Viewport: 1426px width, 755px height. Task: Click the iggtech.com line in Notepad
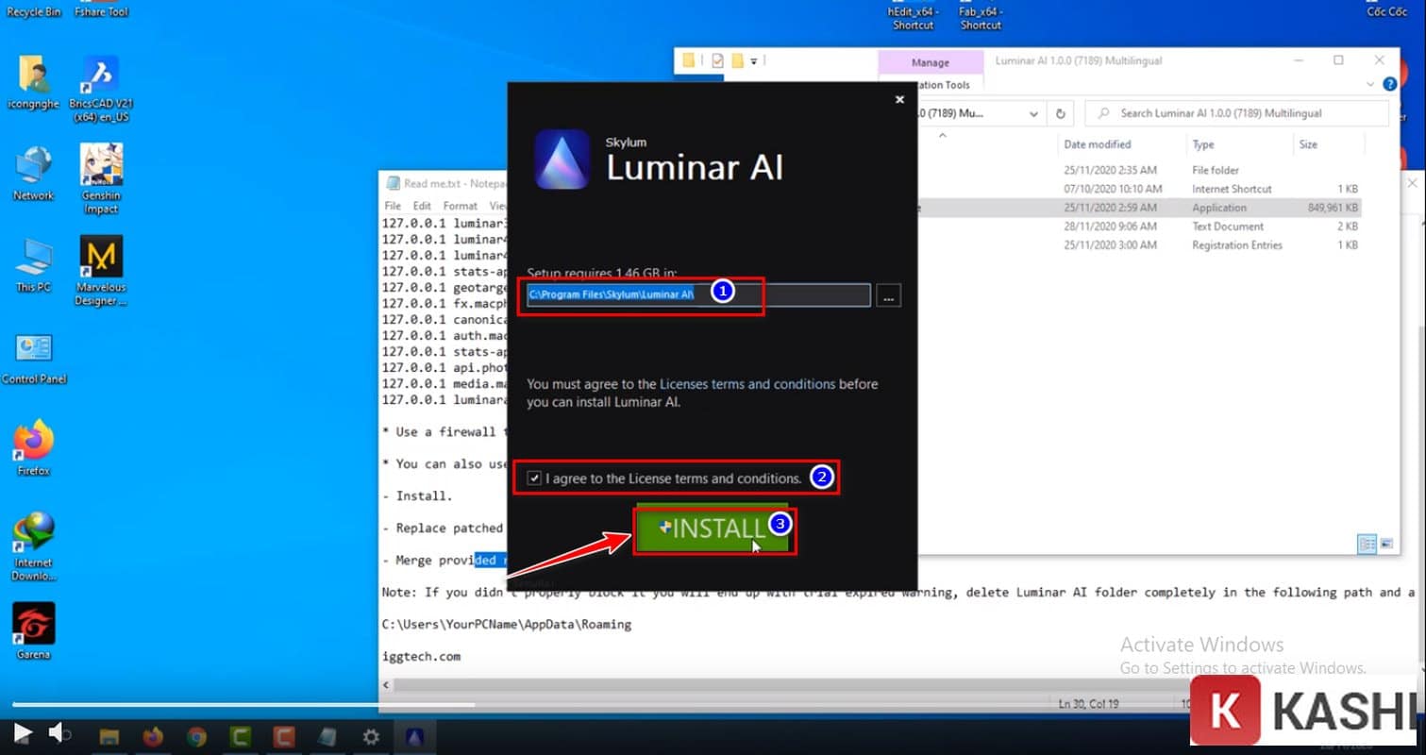(x=421, y=656)
